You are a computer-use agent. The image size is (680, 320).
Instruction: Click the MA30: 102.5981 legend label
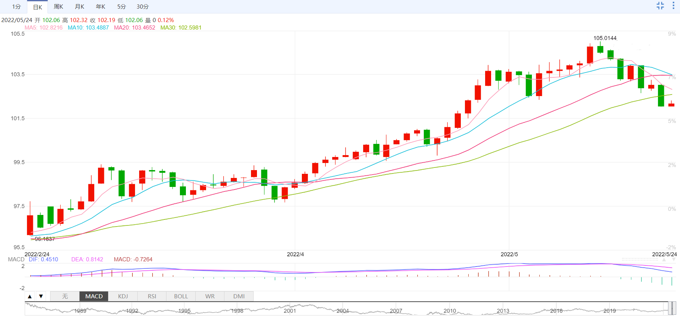click(x=181, y=28)
